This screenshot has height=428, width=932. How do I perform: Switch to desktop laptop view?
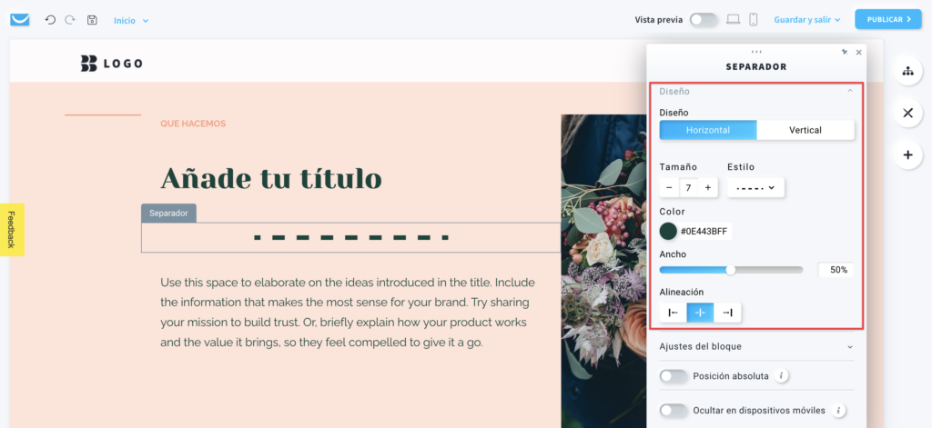pos(733,20)
